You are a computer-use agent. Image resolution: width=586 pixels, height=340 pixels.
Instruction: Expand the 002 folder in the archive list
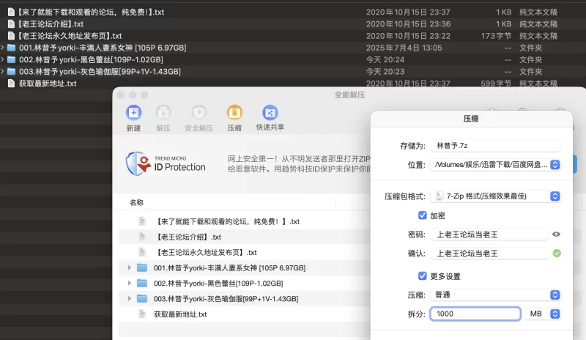click(x=130, y=283)
